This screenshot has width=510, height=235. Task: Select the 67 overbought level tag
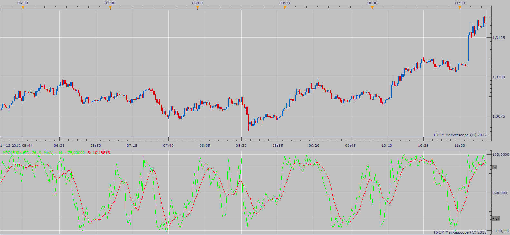pos(495,167)
